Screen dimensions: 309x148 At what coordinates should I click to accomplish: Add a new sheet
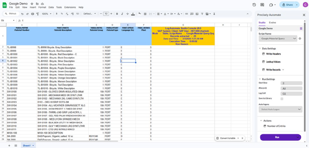click(x=9, y=146)
